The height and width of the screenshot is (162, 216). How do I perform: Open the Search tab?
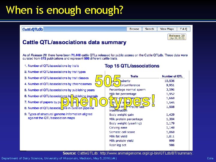[149, 29]
